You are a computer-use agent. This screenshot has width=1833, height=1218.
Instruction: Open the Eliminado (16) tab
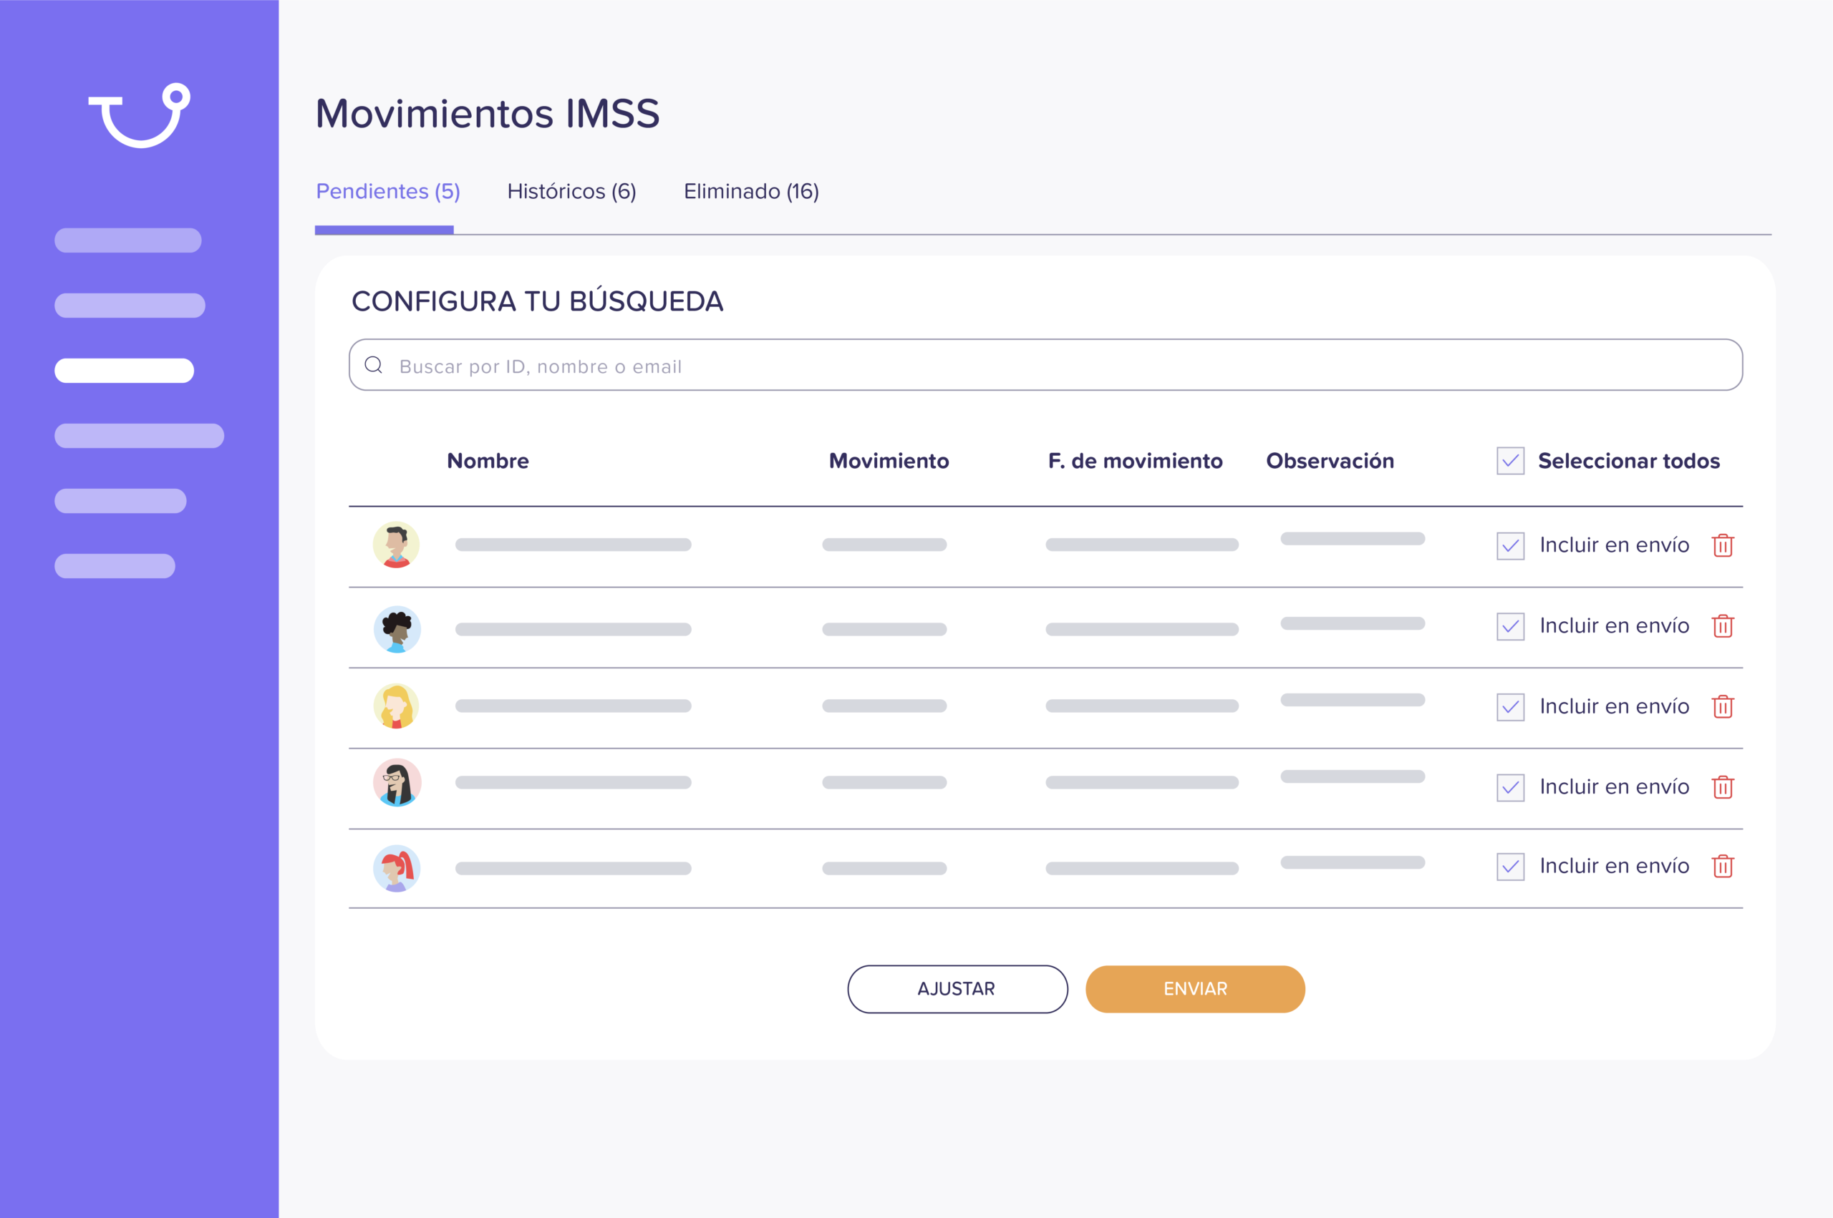(750, 191)
